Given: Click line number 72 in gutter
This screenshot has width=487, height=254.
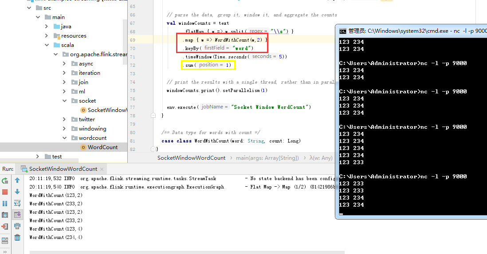Looking at the screenshot, I should 133,65.
